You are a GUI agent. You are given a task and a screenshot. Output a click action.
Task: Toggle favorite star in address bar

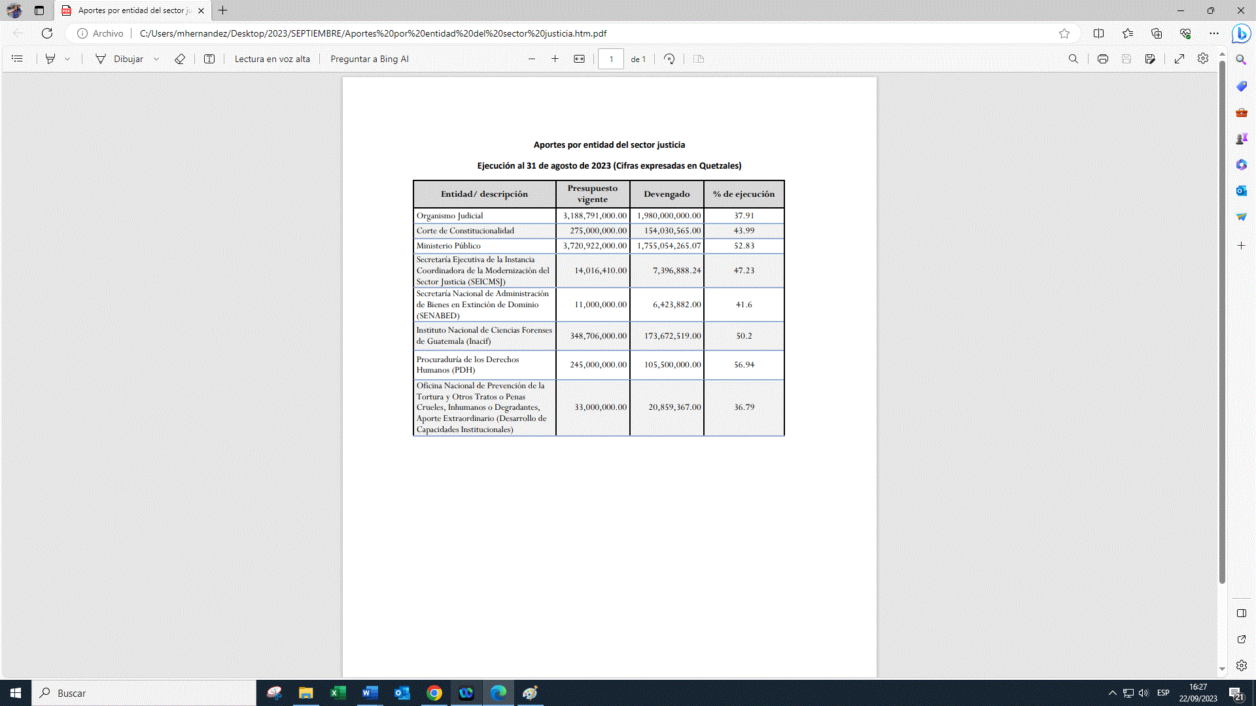point(1064,33)
